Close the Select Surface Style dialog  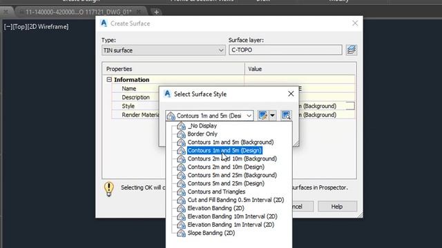tap(291, 94)
